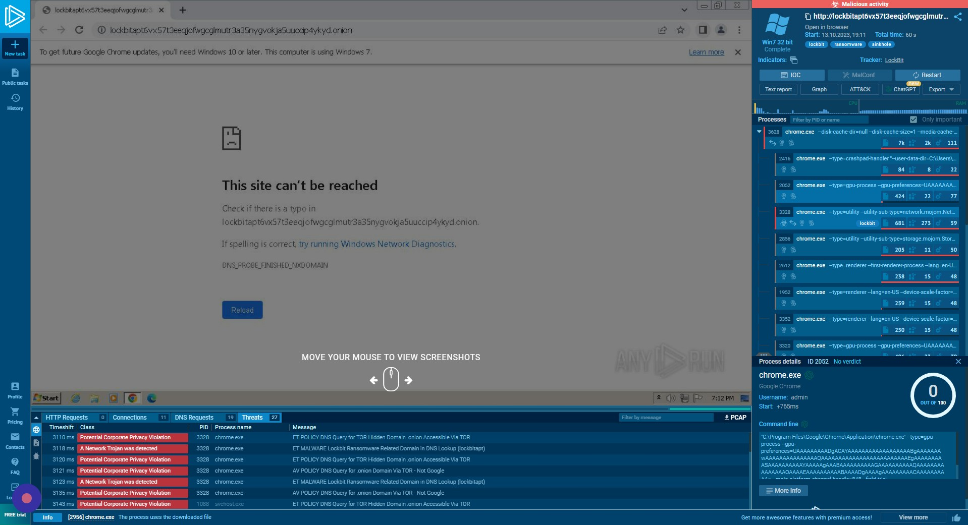This screenshot has width=968, height=525.
Task: Open the LockBit tracker link
Action: 894,60
